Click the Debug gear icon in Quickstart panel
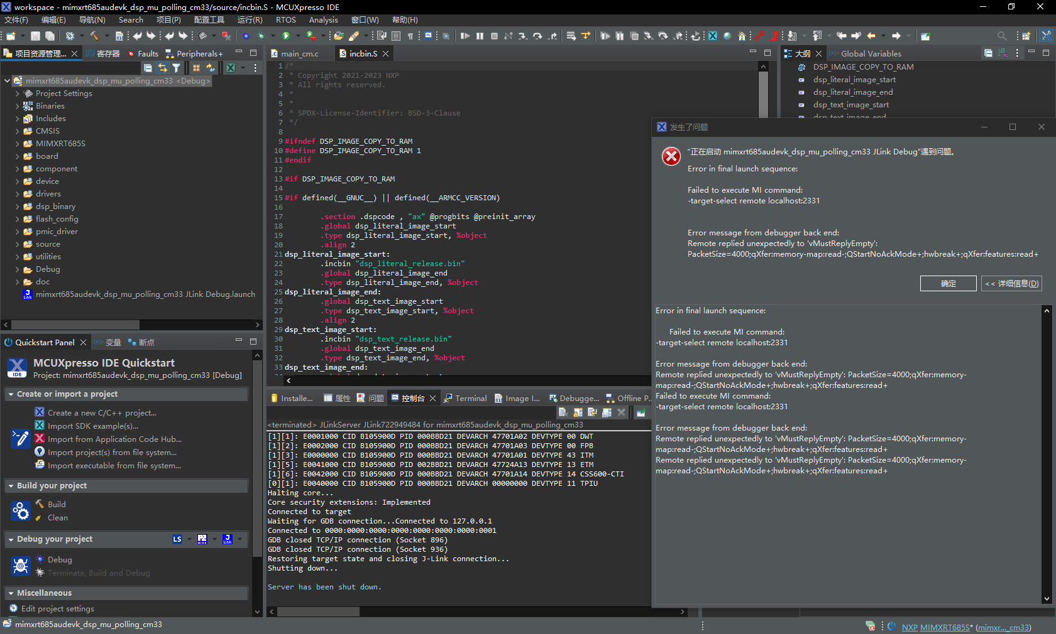 pos(21,566)
